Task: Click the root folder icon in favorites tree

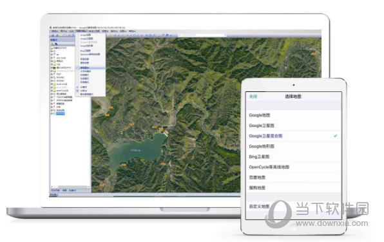Action: (x=52, y=48)
